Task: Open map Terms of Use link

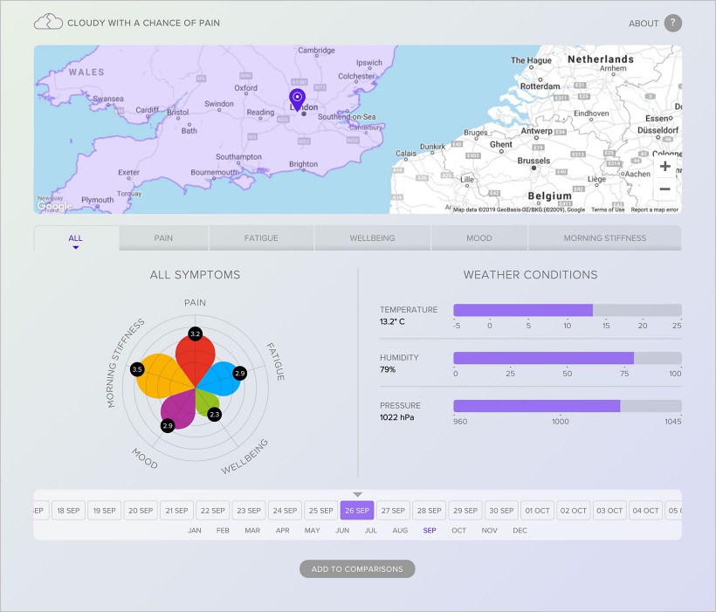Action: [608, 210]
